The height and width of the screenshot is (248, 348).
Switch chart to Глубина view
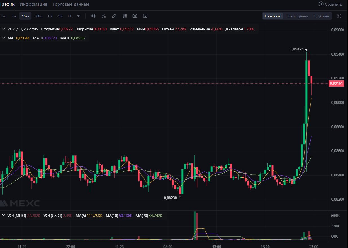(322, 16)
